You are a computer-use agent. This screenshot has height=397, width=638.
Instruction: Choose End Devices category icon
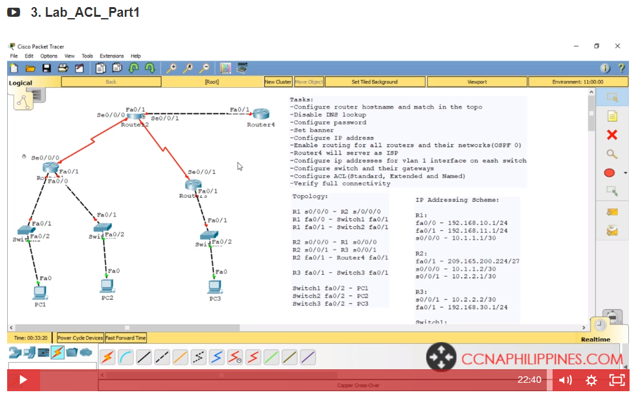[30, 352]
